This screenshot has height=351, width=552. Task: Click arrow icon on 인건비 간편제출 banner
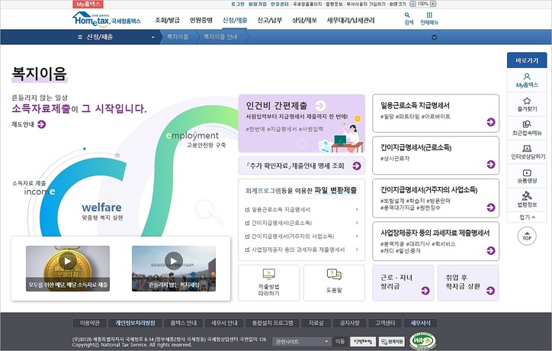[x=320, y=105]
